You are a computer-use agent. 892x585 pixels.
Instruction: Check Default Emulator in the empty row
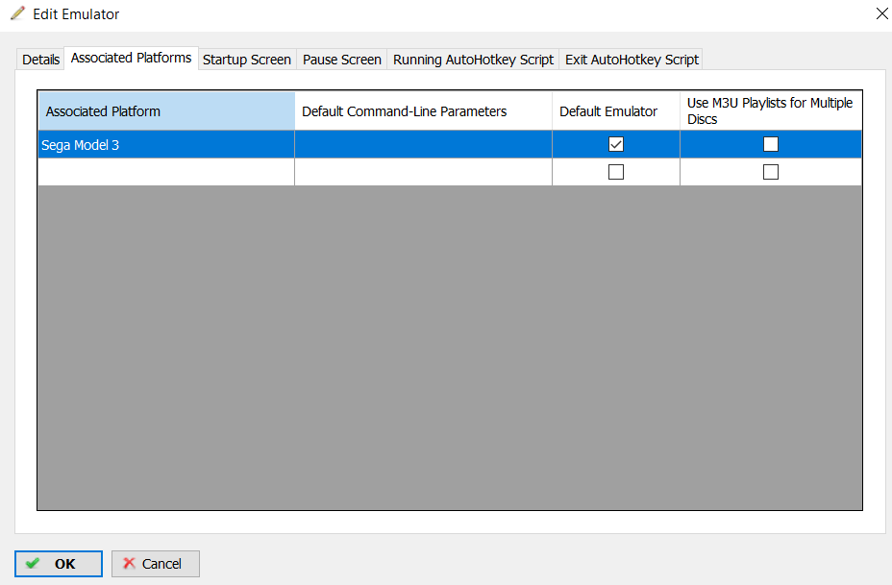(x=616, y=172)
